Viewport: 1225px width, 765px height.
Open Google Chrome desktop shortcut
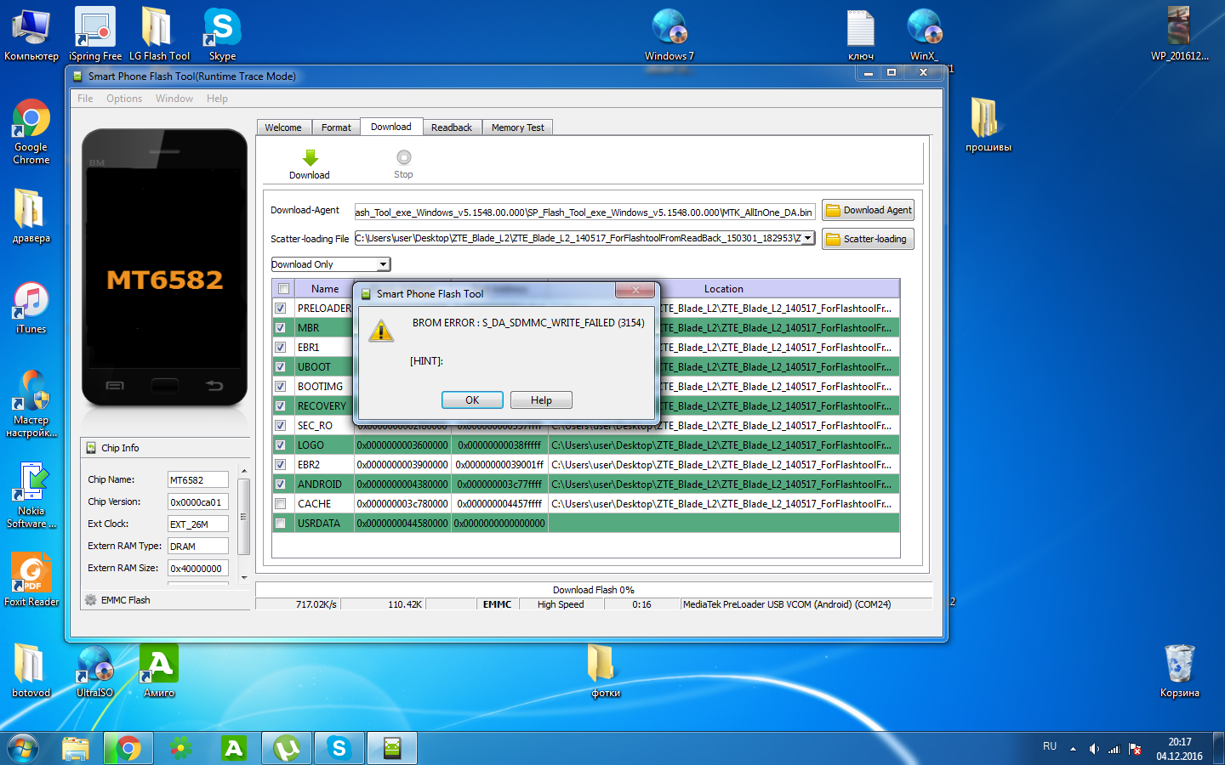(31, 120)
